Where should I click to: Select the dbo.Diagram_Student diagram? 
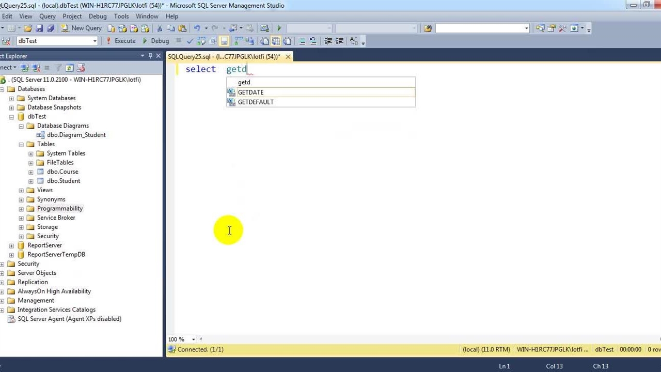pyautogui.click(x=76, y=135)
